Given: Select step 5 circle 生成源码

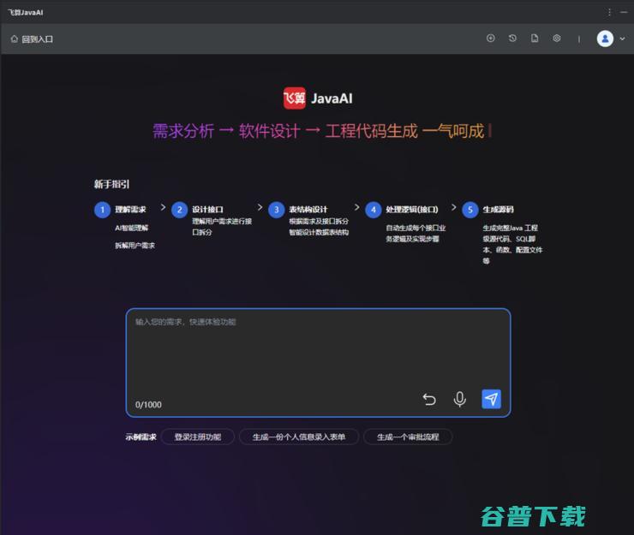Looking at the screenshot, I should 470,210.
